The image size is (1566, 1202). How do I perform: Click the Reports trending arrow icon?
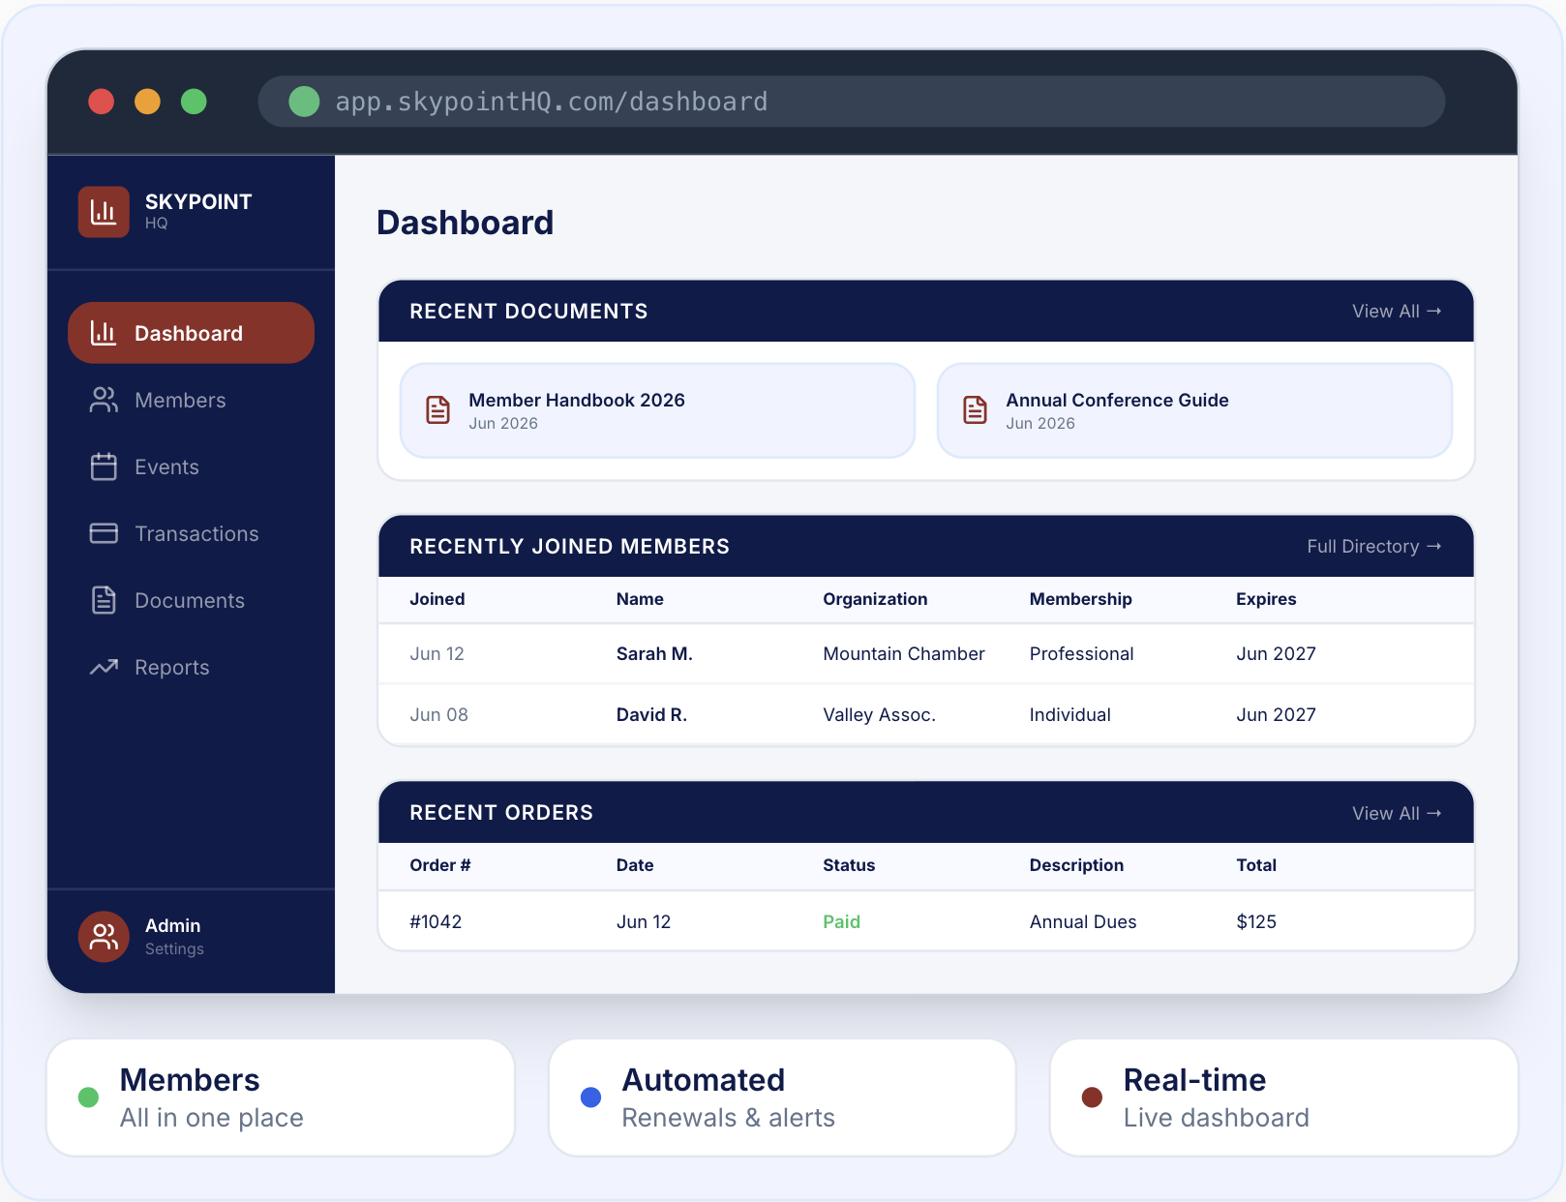tap(104, 667)
